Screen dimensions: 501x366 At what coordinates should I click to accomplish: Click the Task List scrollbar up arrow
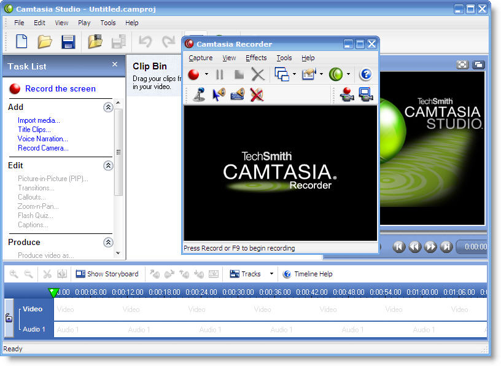click(x=118, y=103)
